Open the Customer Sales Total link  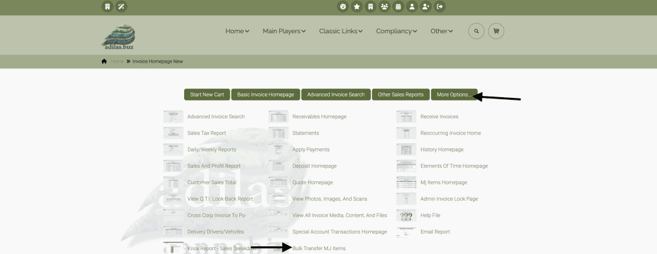tap(212, 182)
